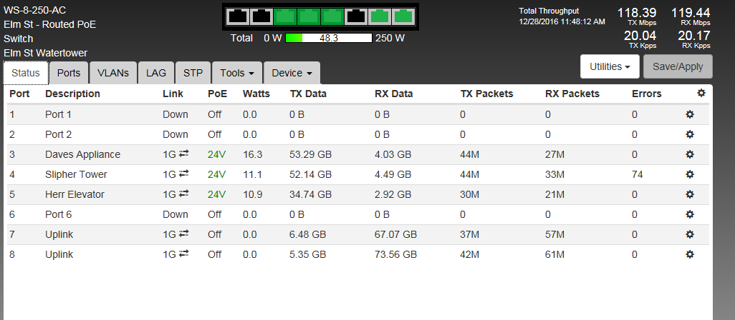Open settings gear for Daves Appliance row
Image resolution: width=735 pixels, height=320 pixels.
coord(690,154)
